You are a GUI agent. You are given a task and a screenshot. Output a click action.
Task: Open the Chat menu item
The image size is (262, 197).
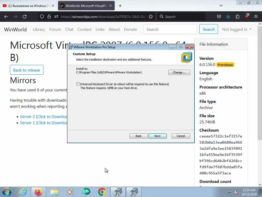(69, 29)
